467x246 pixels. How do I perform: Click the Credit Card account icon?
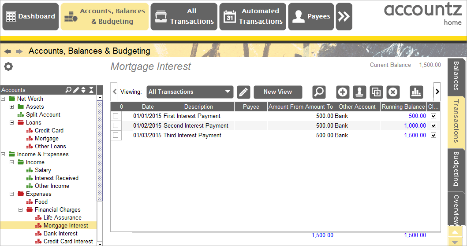(x=30, y=130)
